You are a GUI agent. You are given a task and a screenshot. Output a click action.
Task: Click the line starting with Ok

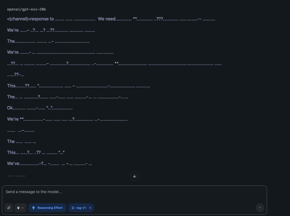[40, 108]
